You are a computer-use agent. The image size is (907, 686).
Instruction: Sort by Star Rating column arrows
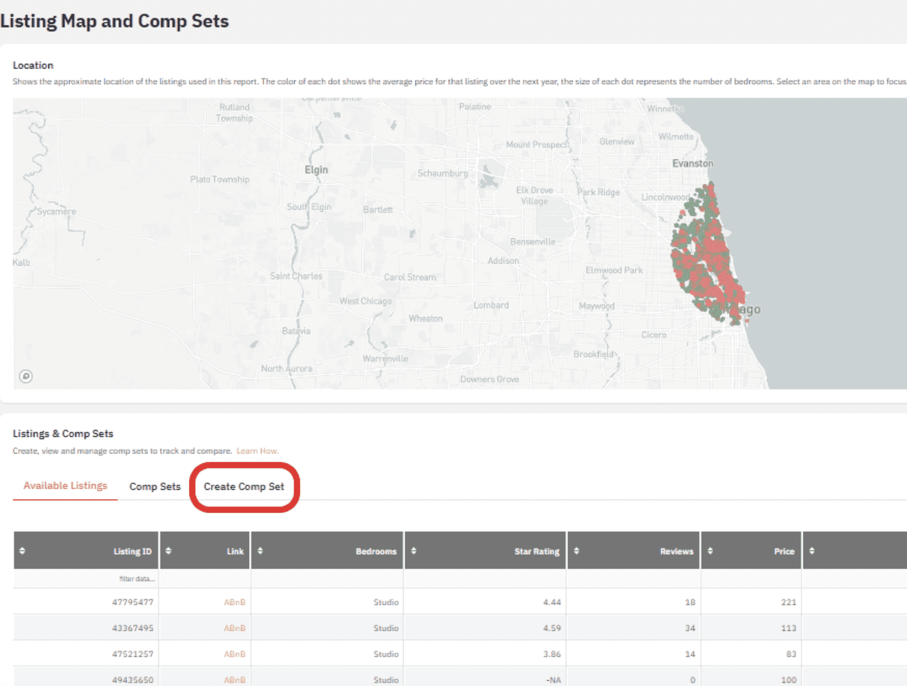[x=414, y=551]
